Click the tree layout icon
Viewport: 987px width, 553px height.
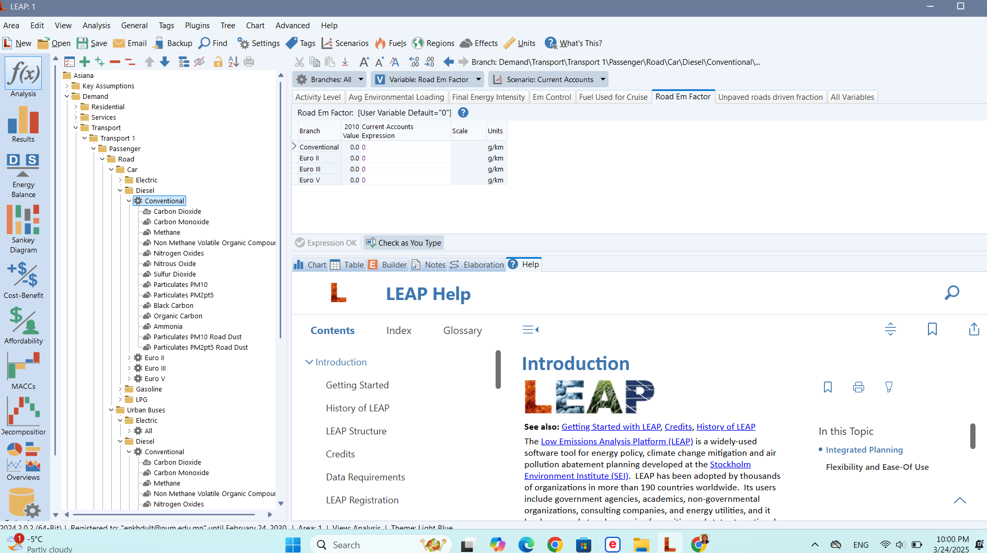(184, 62)
